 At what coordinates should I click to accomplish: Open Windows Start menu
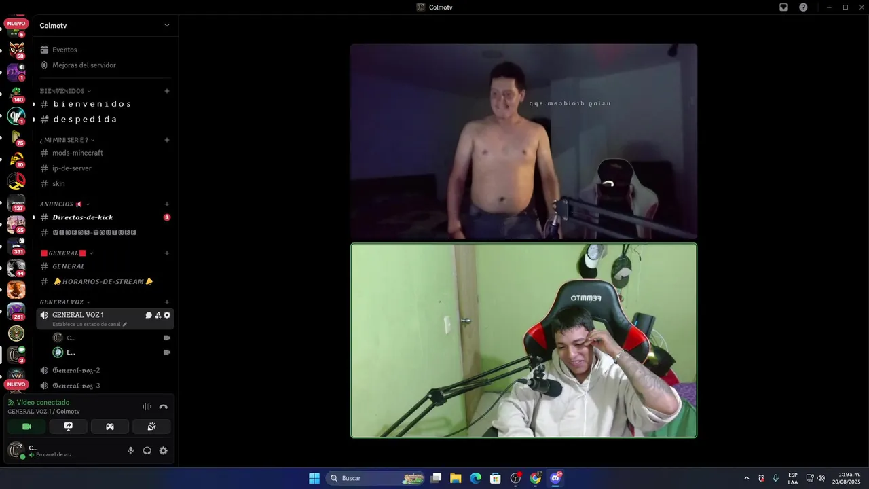314,478
